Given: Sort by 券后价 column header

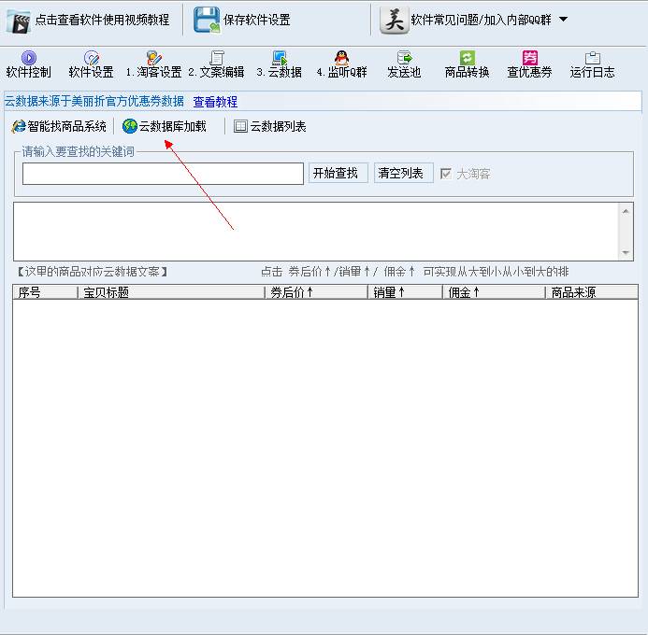Looking at the screenshot, I should [316, 292].
